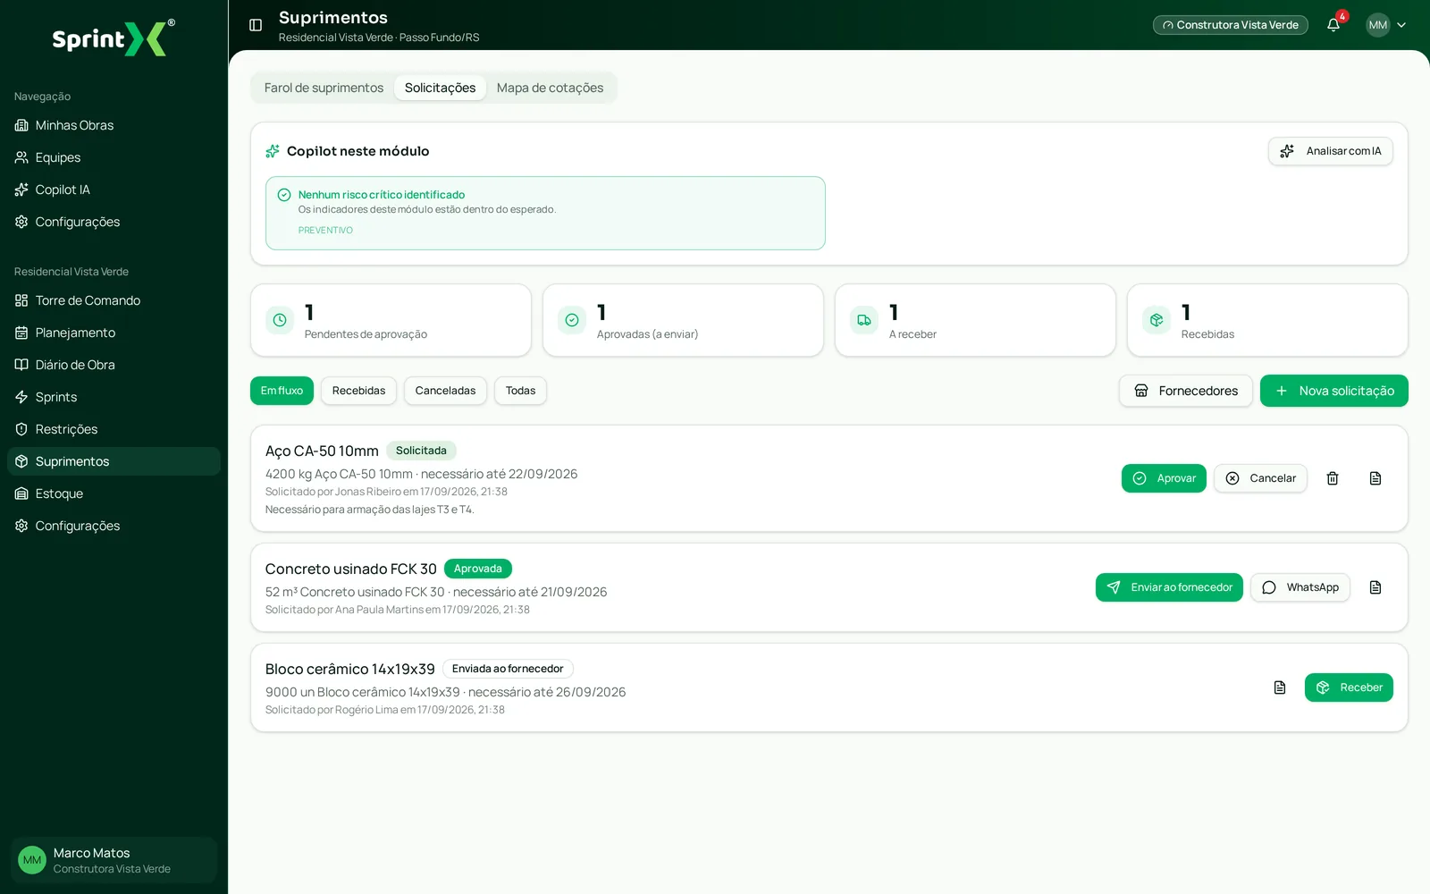Delete Aço CA-50 10mm with trash icon
Image resolution: width=1430 pixels, height=894 pixels.
click(x=1333, y=478)
